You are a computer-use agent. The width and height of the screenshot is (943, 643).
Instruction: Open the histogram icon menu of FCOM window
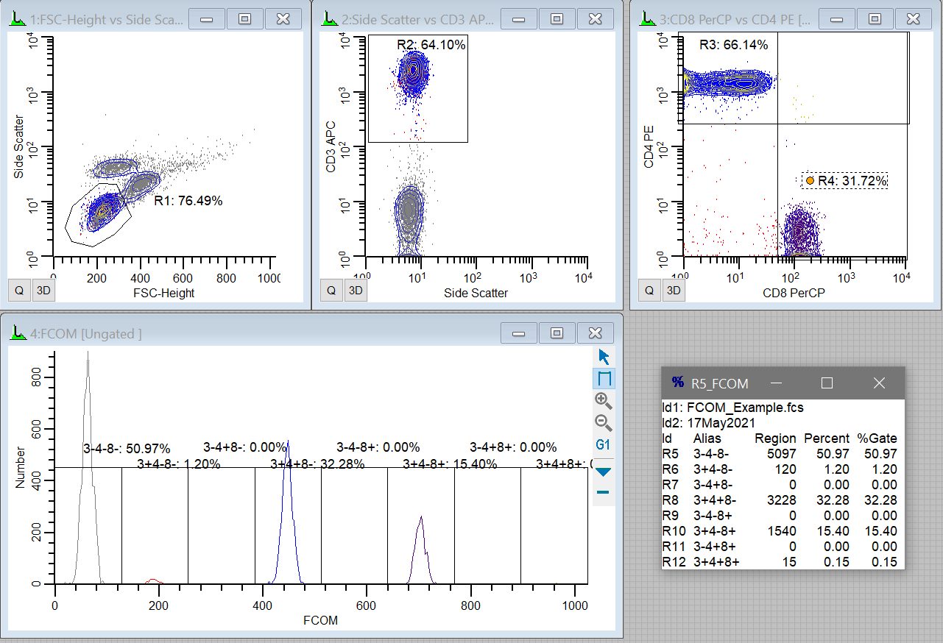click(x=17, y=334)
